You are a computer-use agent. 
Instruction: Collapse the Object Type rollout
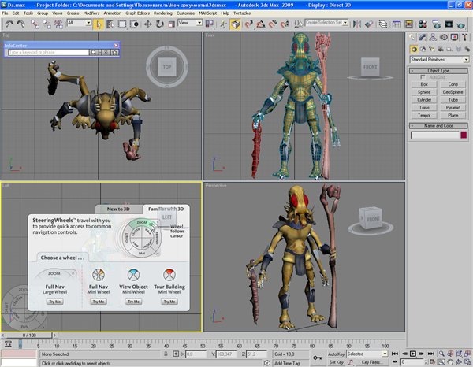pyautogui.click(x=439, y=69)
